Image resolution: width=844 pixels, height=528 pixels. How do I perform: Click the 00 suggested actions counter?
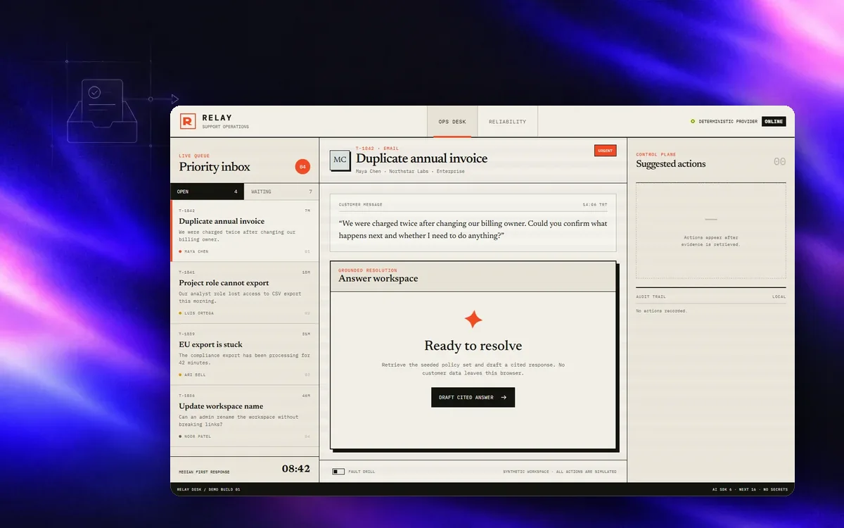[x=779, y=162]
